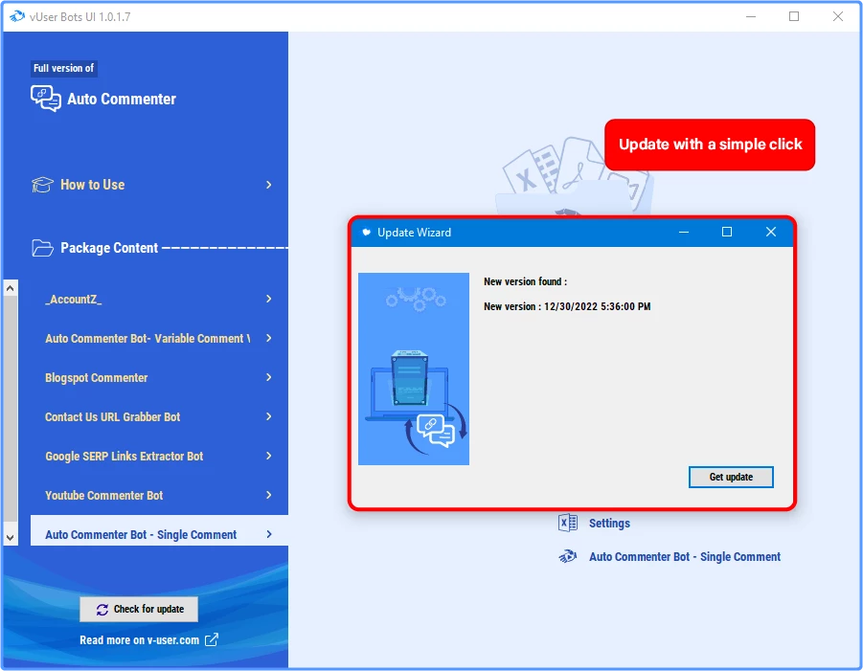Viewport: 863px width, 671px height.
Task: Click the eye icon beside Auto Commenter Bot
Action: tap(567, 556)
